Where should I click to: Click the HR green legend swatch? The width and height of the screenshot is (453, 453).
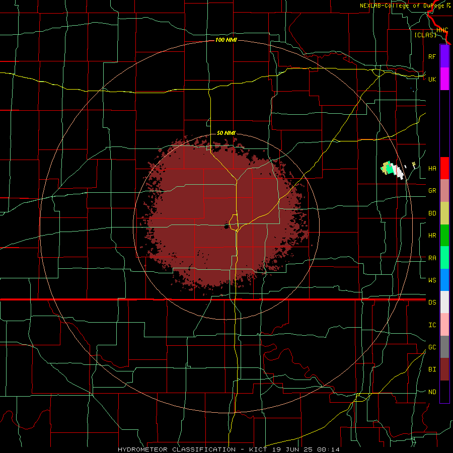coord(444,236)
